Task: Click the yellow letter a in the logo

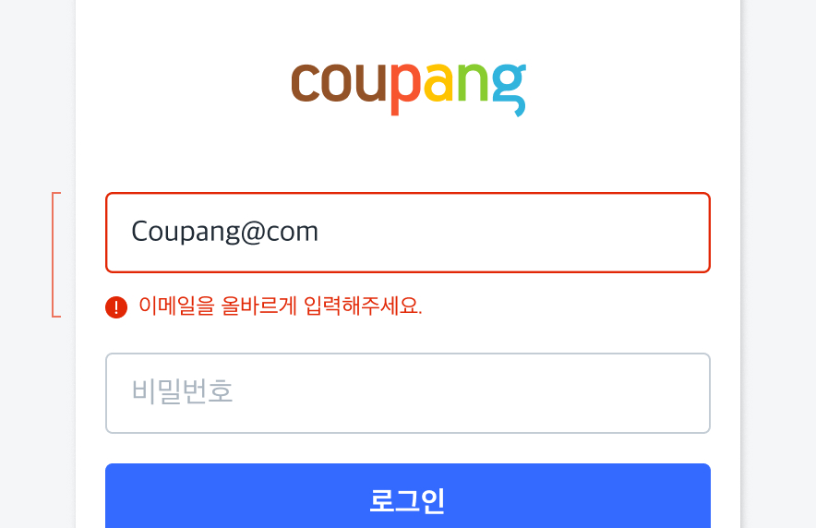Action: point(438,83)
